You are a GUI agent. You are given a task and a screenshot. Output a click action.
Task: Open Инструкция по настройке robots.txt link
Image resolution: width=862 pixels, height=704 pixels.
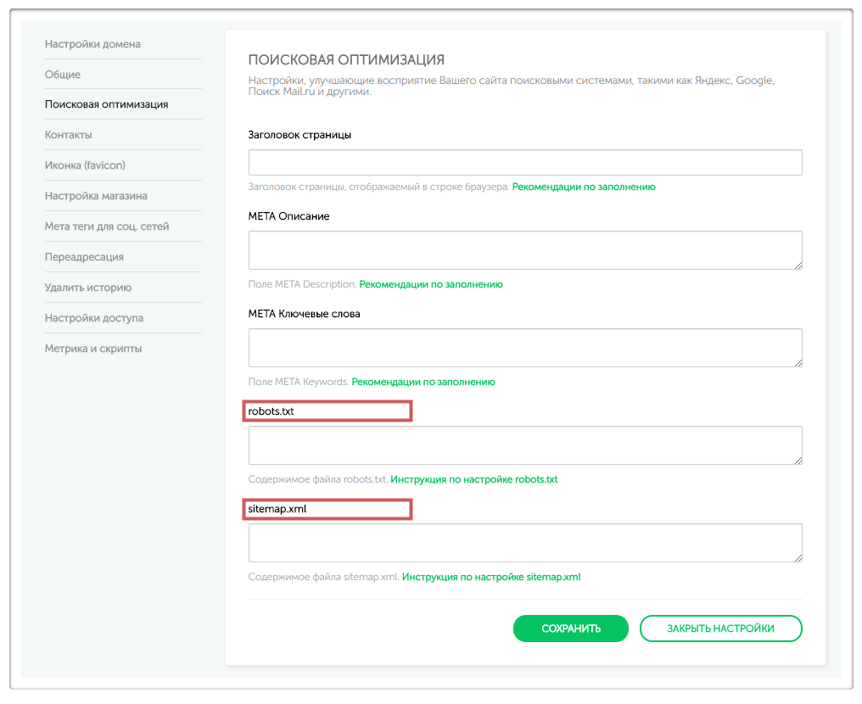click(x=474, y=479)
